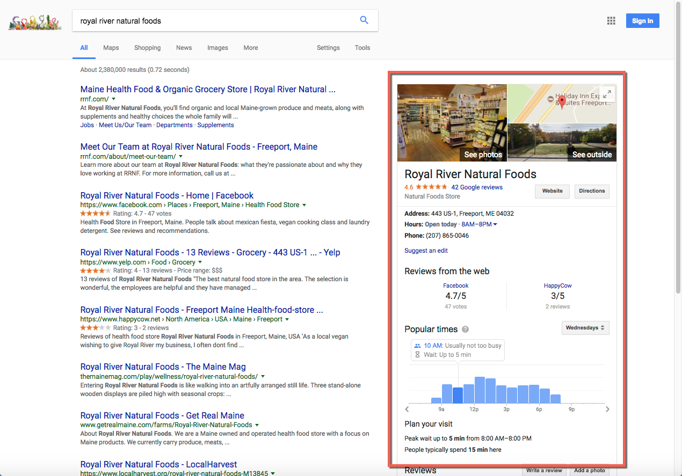The height and width of the screenshot is (476, 682).
Task: Open the Settings menu
Action: (328, 48)
